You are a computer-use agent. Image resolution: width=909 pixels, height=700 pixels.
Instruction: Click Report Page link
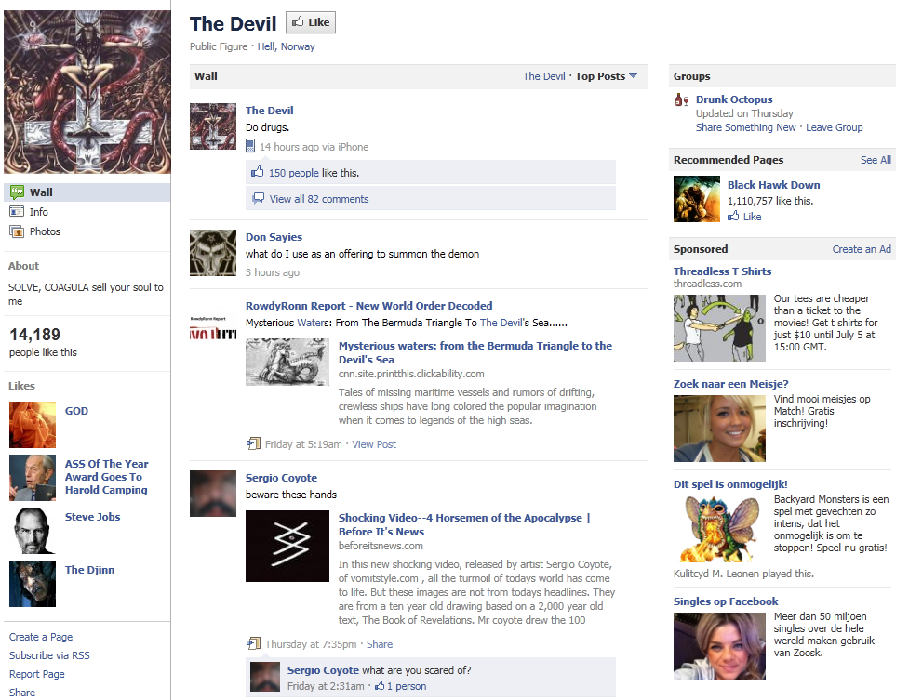(x=37, y=674)
